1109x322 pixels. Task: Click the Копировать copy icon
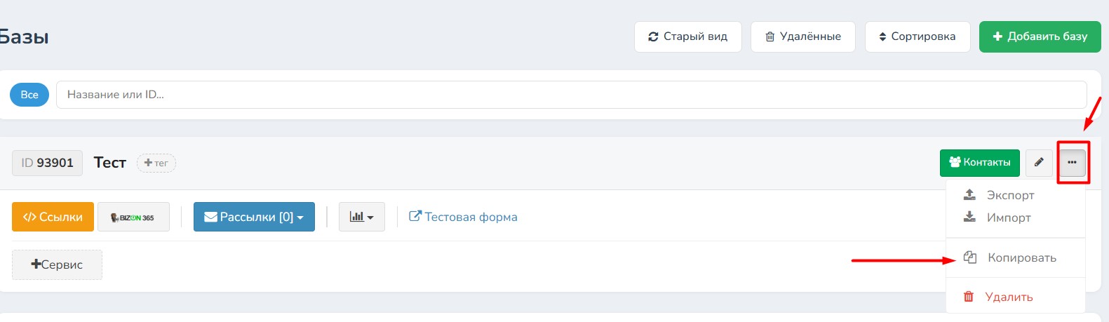(970, 257)
